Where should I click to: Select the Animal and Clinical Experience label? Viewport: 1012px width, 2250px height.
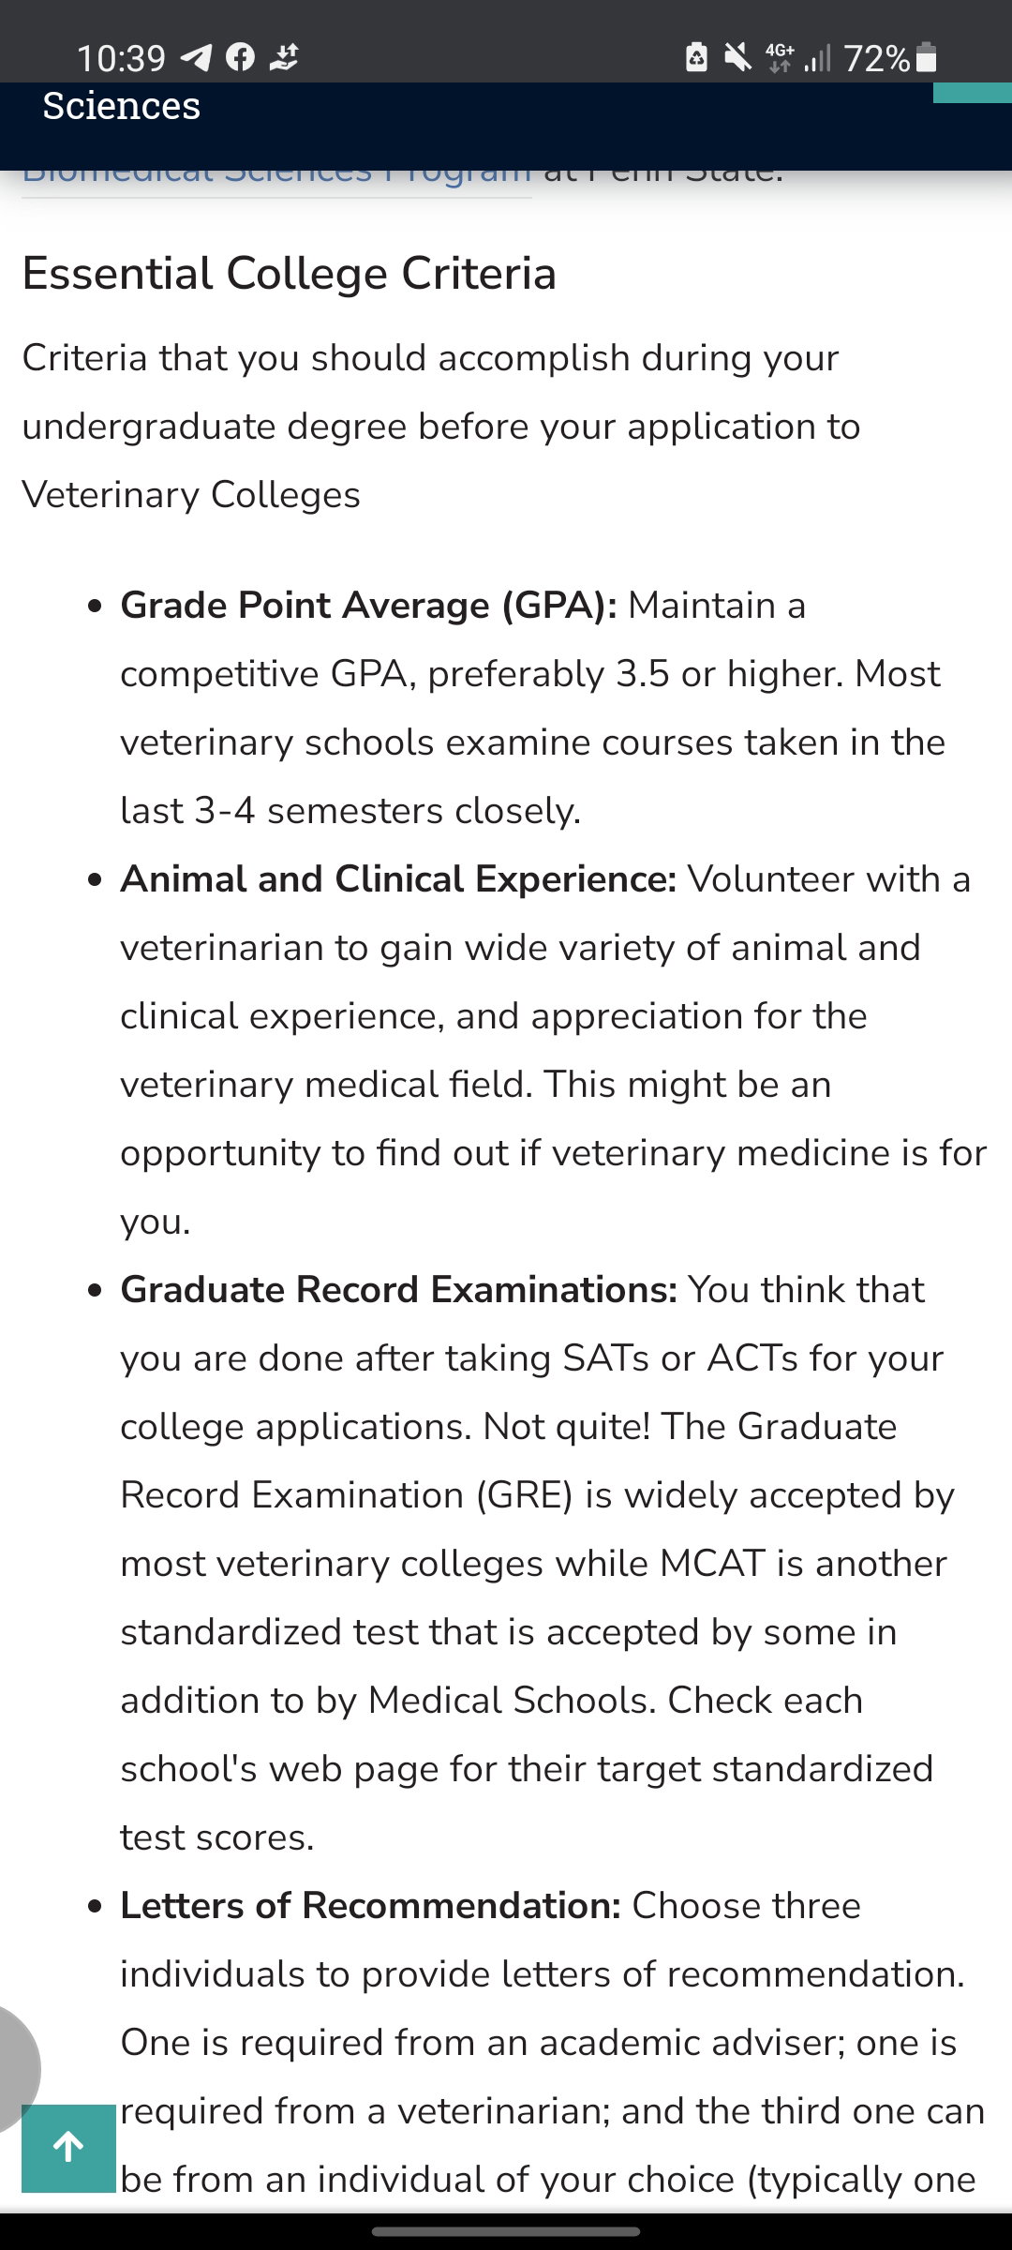pos(398,879)
